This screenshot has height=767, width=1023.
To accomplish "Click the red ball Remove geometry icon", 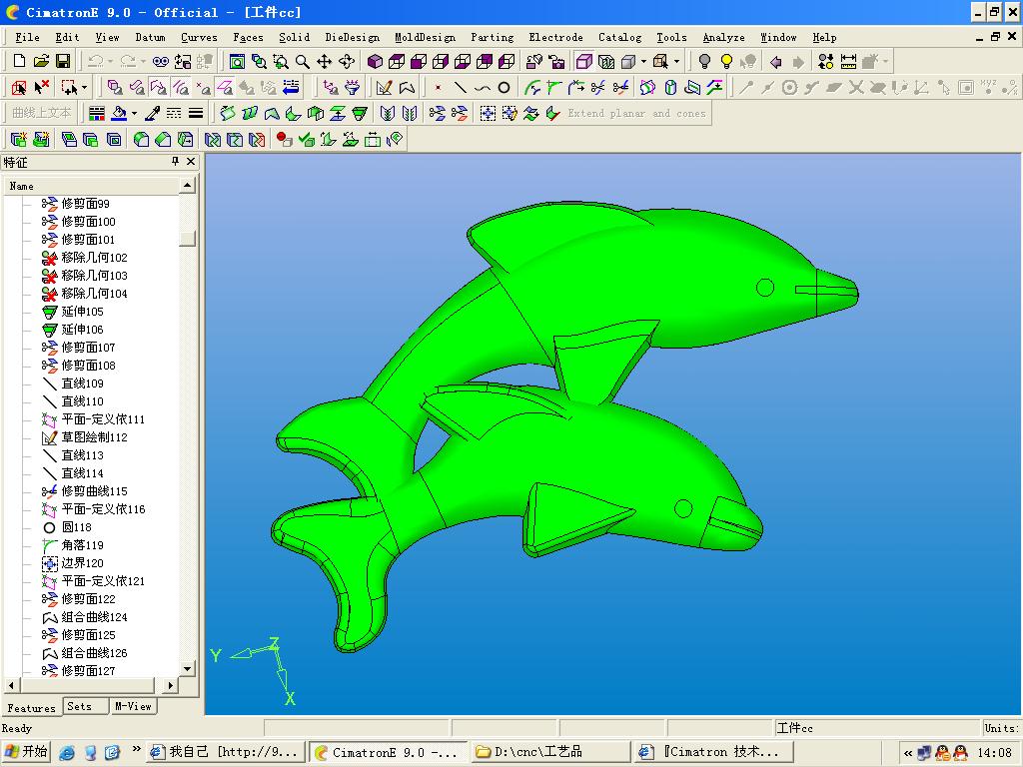I will [x=284, y=140].
